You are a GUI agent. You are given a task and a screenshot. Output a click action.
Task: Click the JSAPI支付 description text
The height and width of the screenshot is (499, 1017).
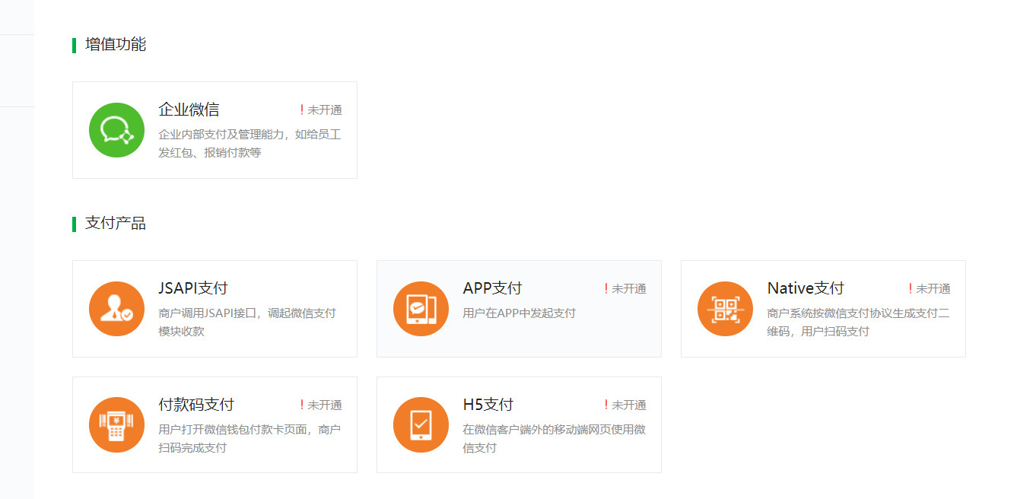247,323
